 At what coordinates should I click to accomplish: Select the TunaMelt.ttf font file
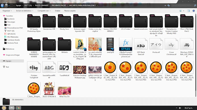coord(64,67)
